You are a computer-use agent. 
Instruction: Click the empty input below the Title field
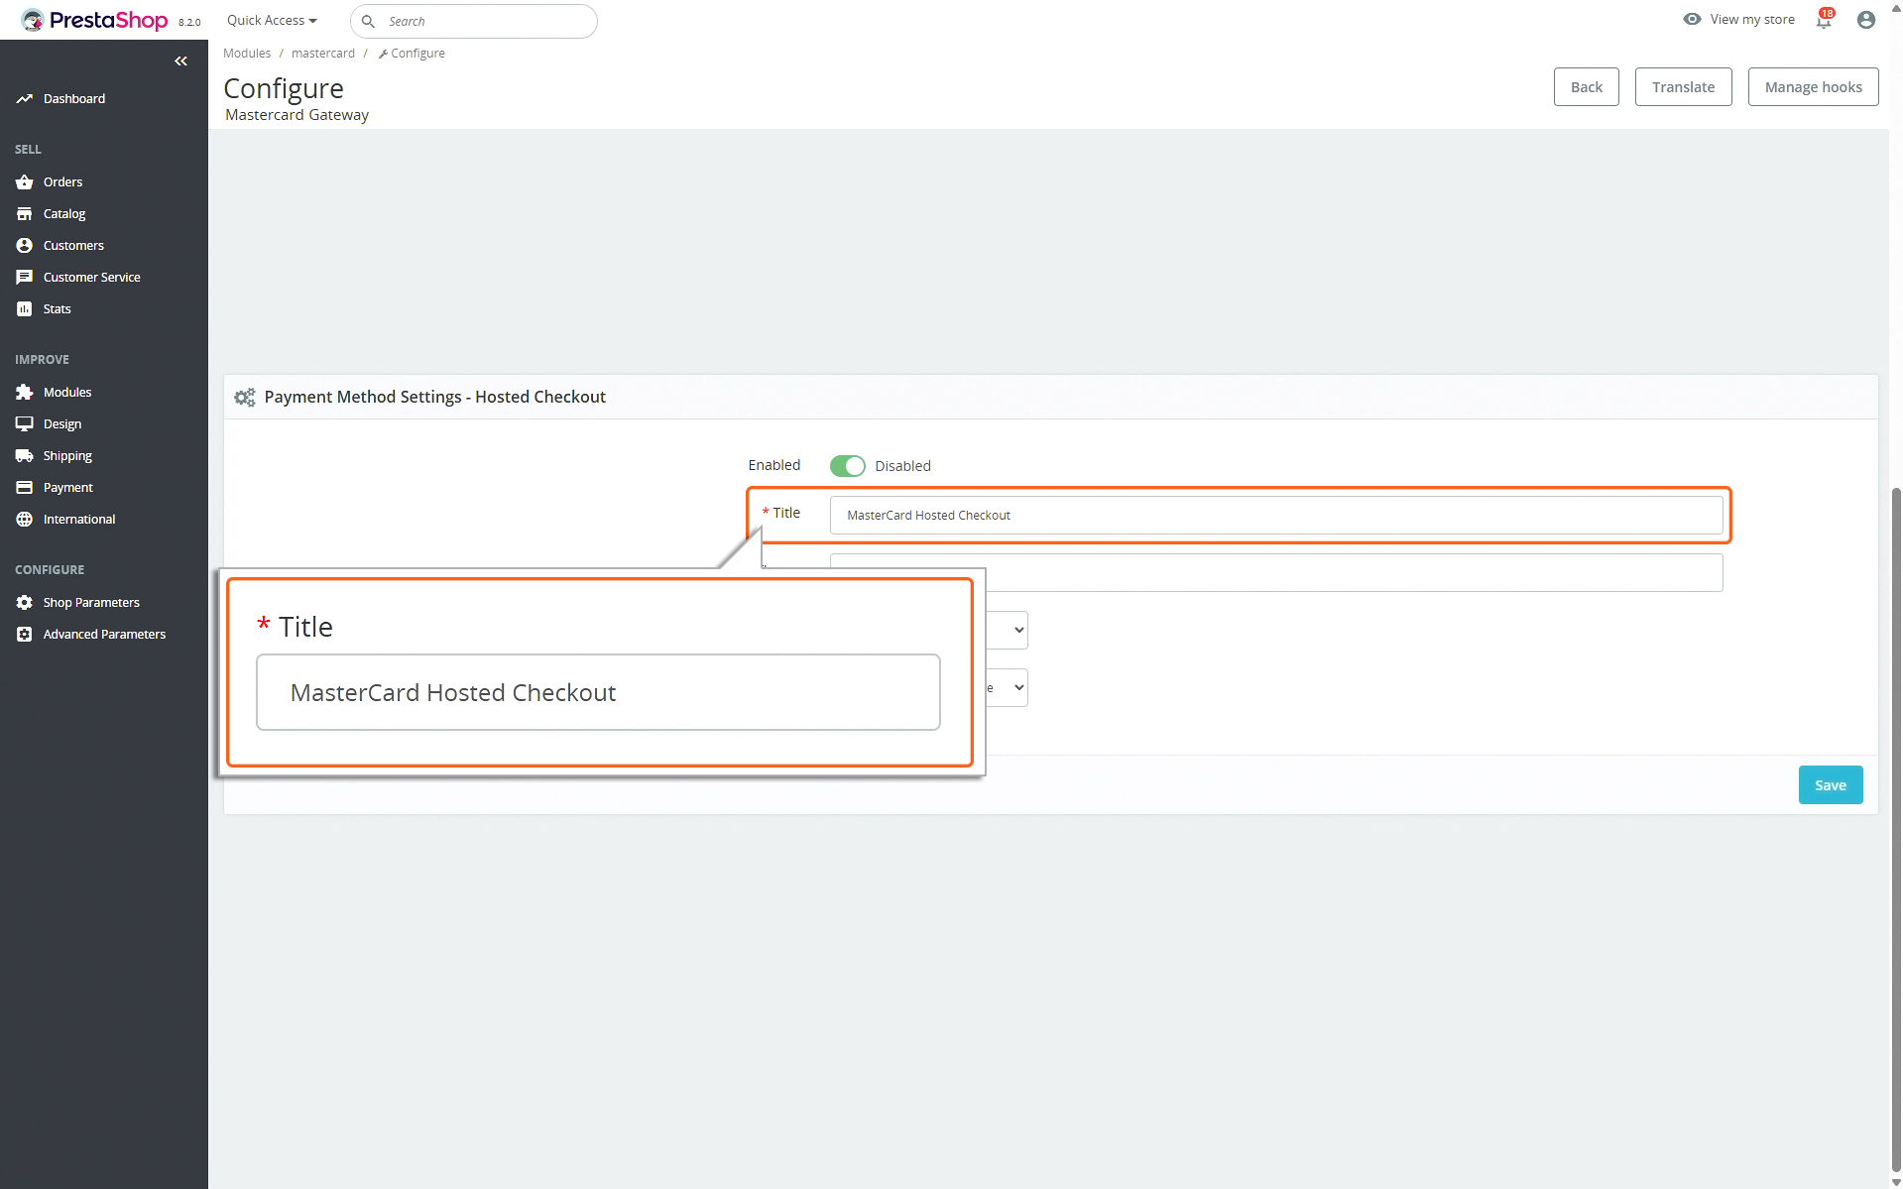click(1275, 573)
